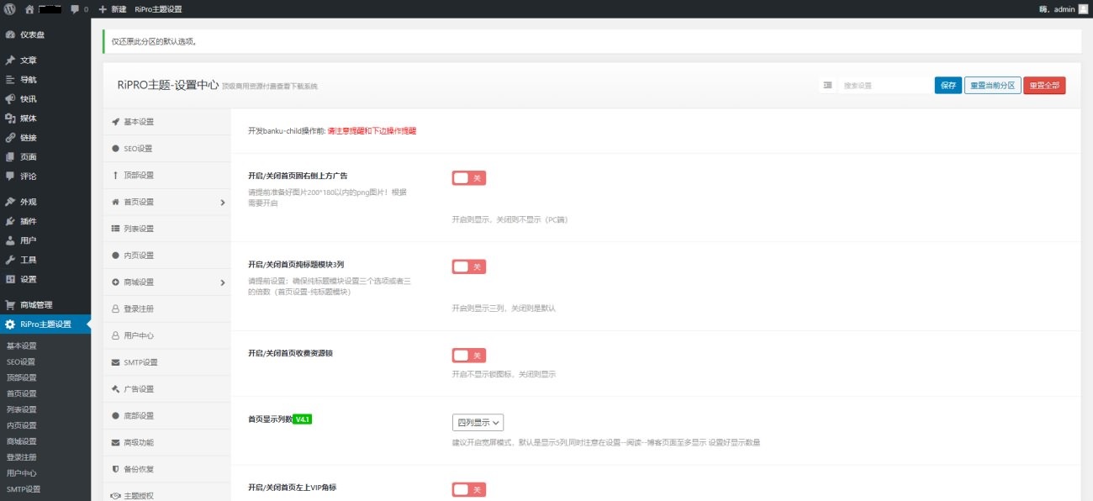Open 登录注册 in the dark sidebar submenu
This screenshot has width=1093, height=501.
tap(22, 457)
